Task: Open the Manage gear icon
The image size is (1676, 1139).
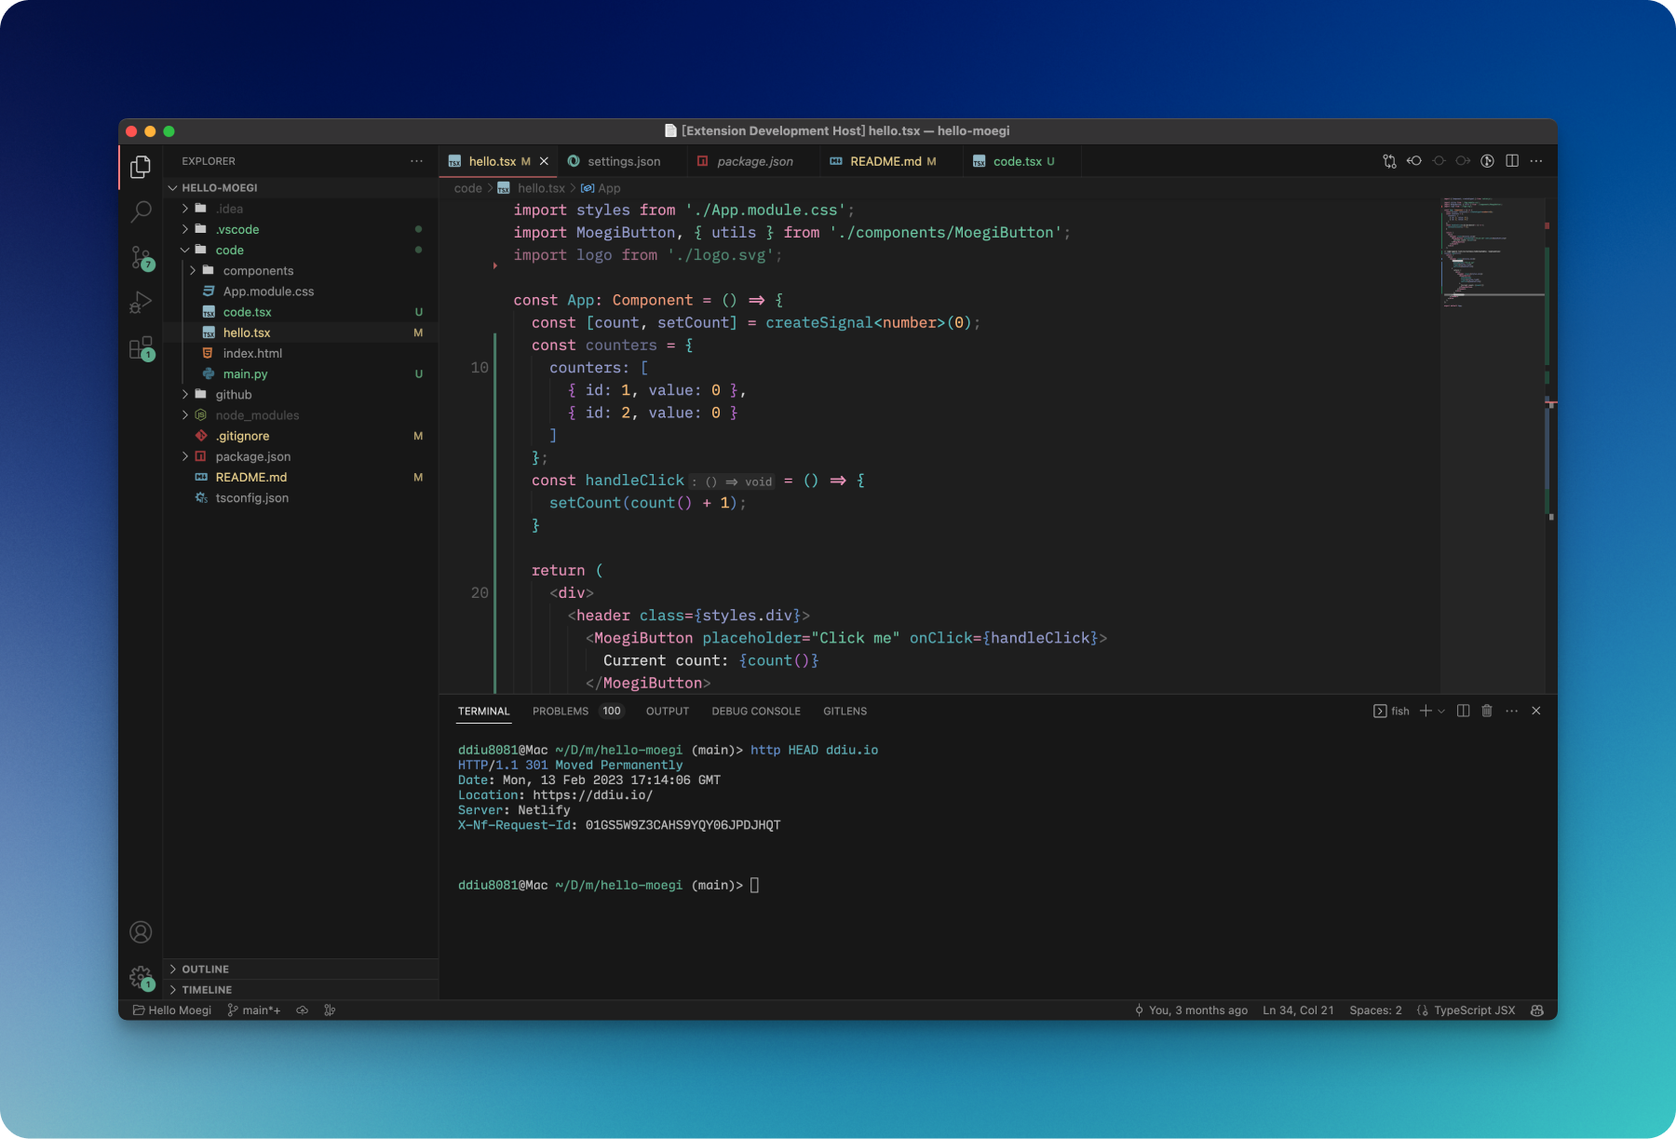Action: coord(141,977)
